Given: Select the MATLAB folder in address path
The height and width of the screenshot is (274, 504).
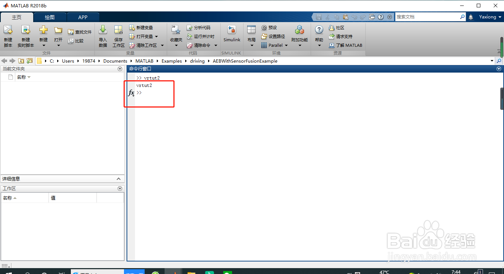Looking at the screenshot, I should (x=144, y=61).
